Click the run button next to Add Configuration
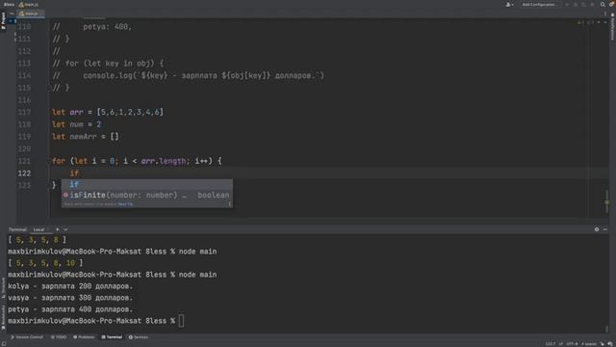Viewport: 616px width, 347px height. (567, 4)
